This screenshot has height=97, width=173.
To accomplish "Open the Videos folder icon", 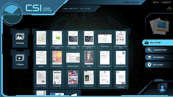I will click(20, 58).
